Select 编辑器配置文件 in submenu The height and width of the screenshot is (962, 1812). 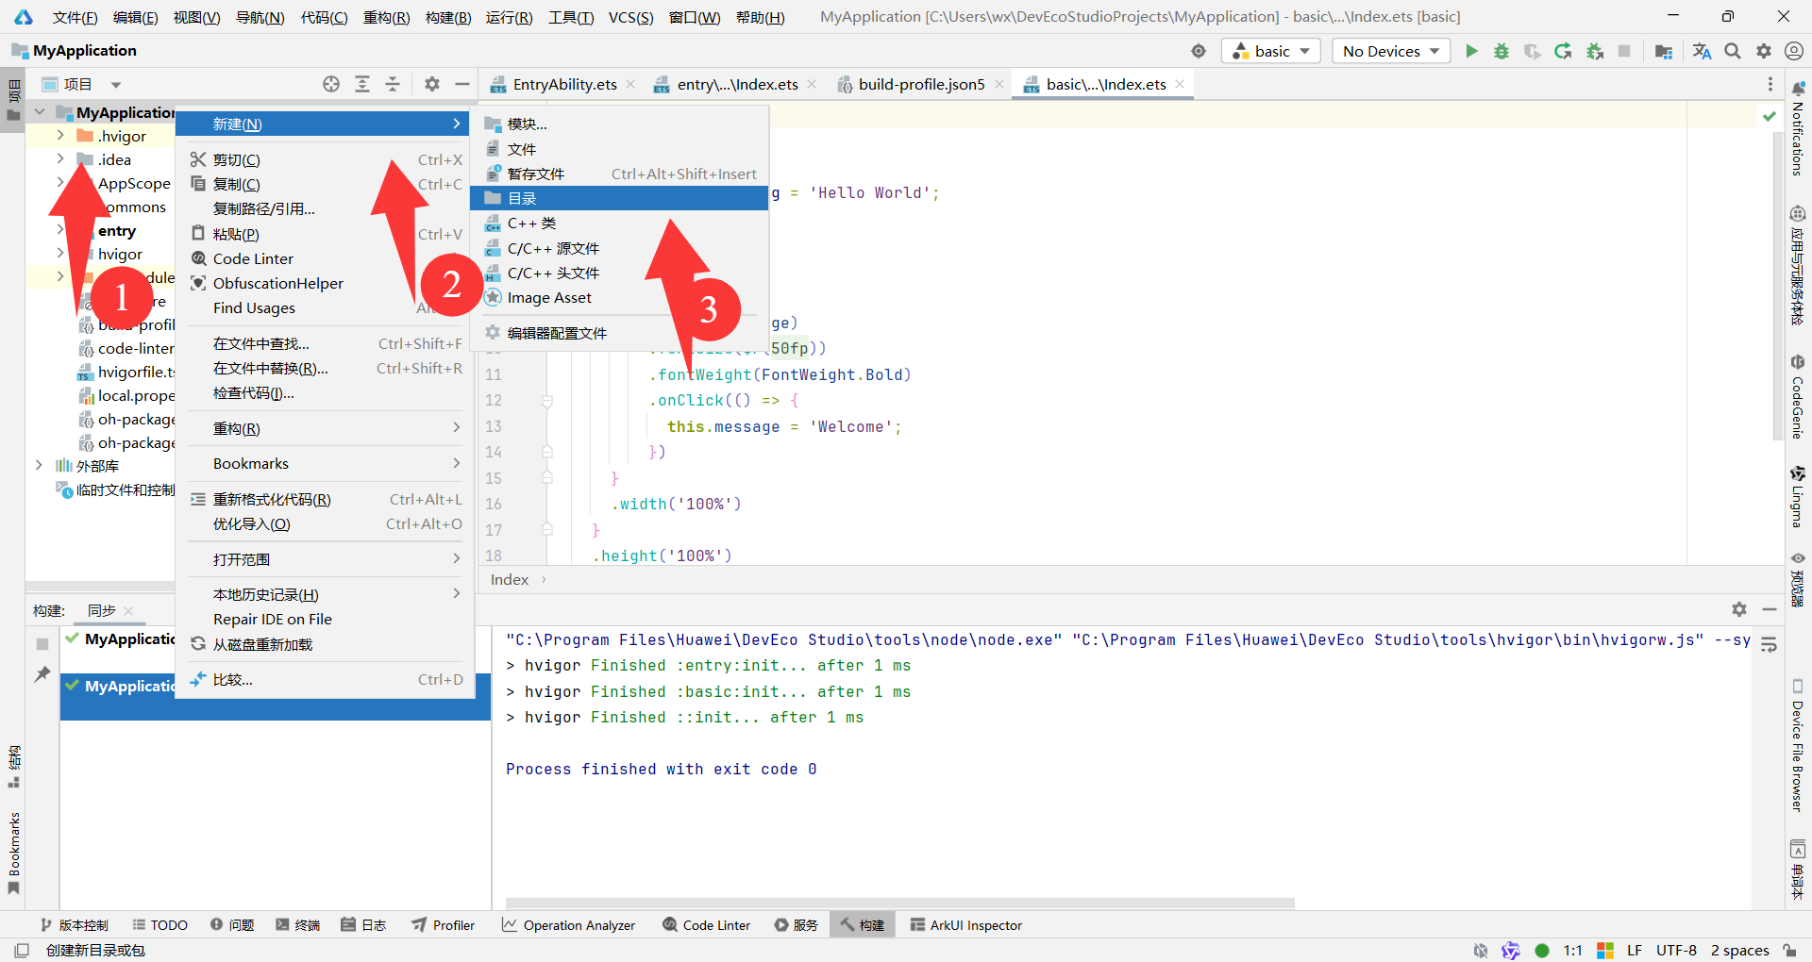(x=619, y=333)
